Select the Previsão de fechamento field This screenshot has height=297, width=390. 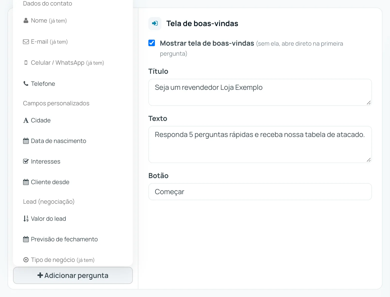tap(73, 239)
